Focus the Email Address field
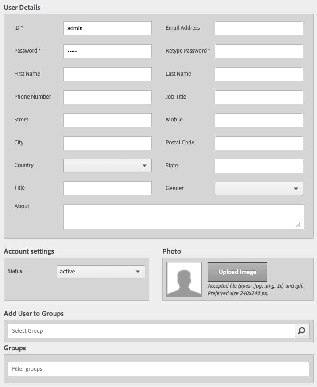Viewport: 317px width, 387px height. click(x=259, y=28)
